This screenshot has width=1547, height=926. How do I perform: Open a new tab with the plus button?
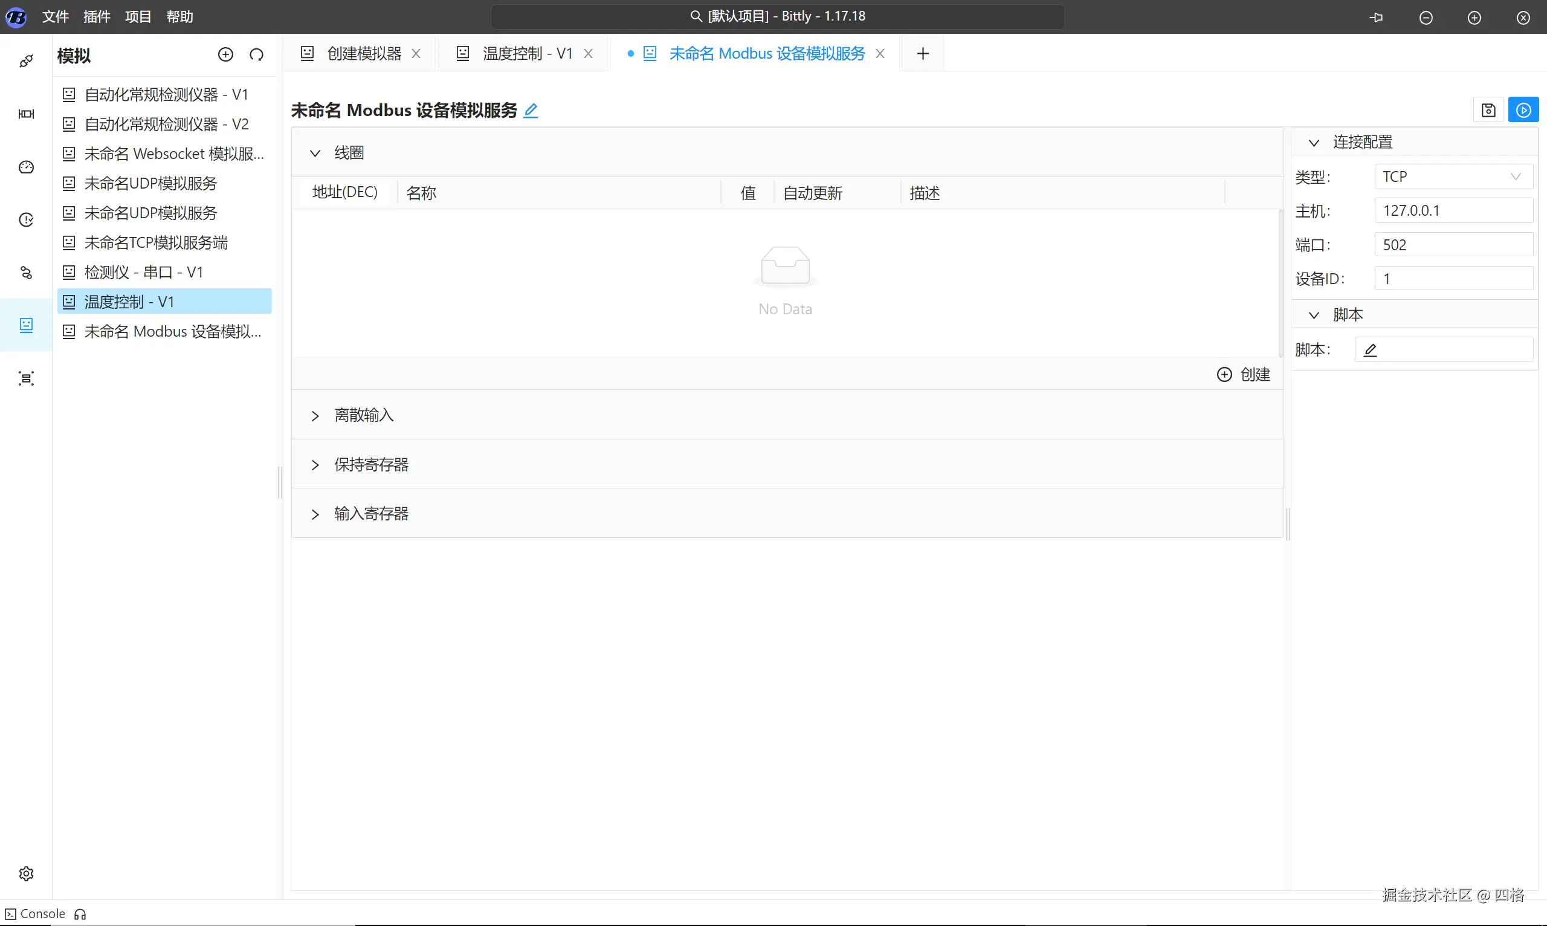(x=923, y=54)
